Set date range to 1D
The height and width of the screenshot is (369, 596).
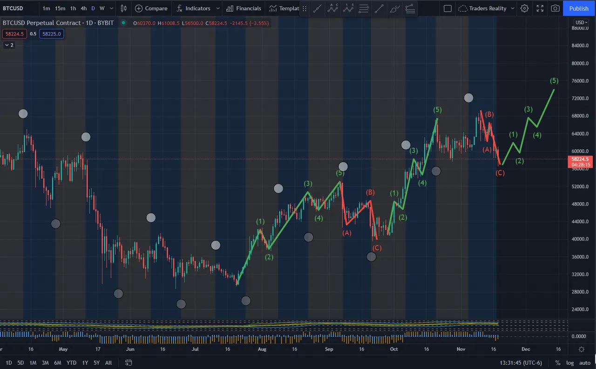pyautogui.click(x=8, y=362)
